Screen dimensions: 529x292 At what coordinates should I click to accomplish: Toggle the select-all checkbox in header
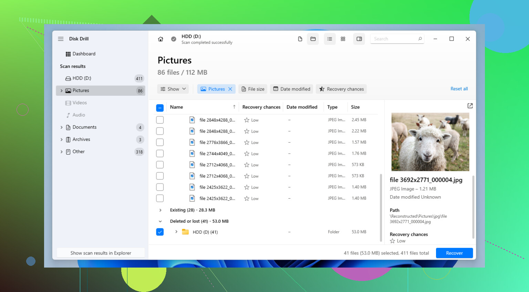click(x=160, y=108)
